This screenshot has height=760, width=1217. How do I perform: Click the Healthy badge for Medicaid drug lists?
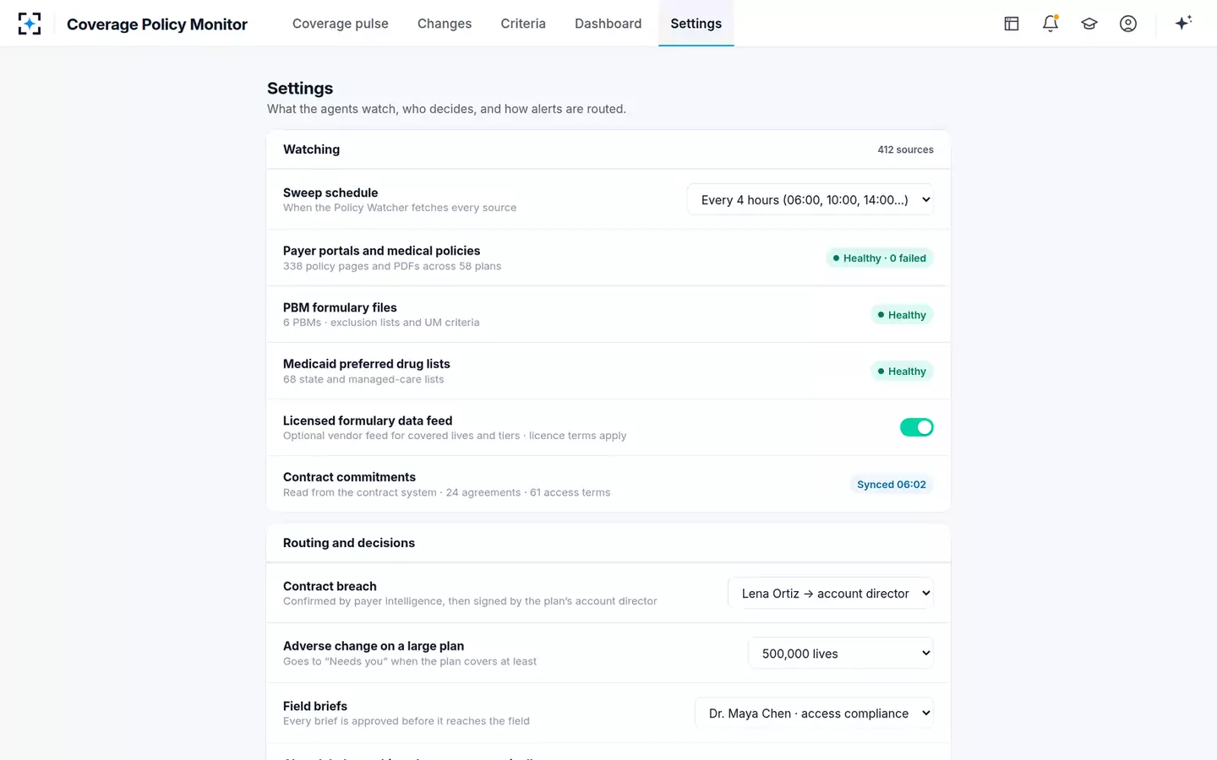(x=902, y=372)
